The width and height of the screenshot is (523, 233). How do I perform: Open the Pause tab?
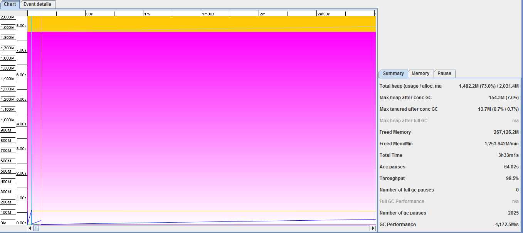[x=444, y=73]
